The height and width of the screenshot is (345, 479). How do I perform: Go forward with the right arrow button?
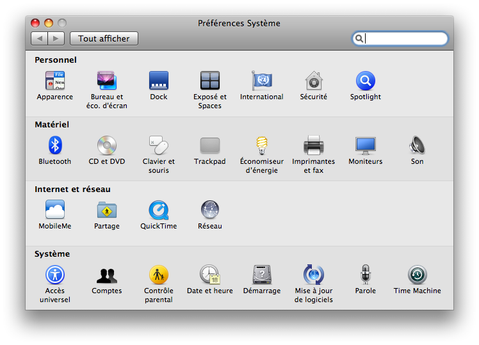(x=56, y=38)
